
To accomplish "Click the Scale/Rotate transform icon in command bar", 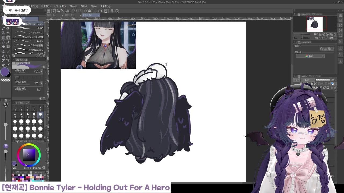I will coord(94,11).
